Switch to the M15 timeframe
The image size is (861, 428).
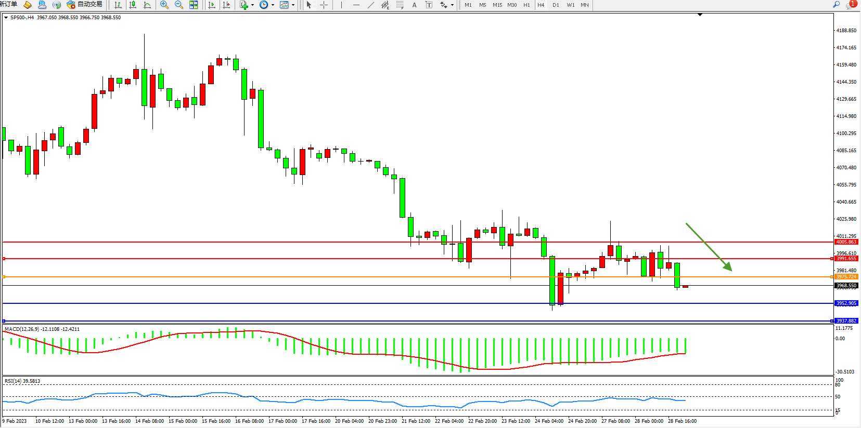coord(497,5)
